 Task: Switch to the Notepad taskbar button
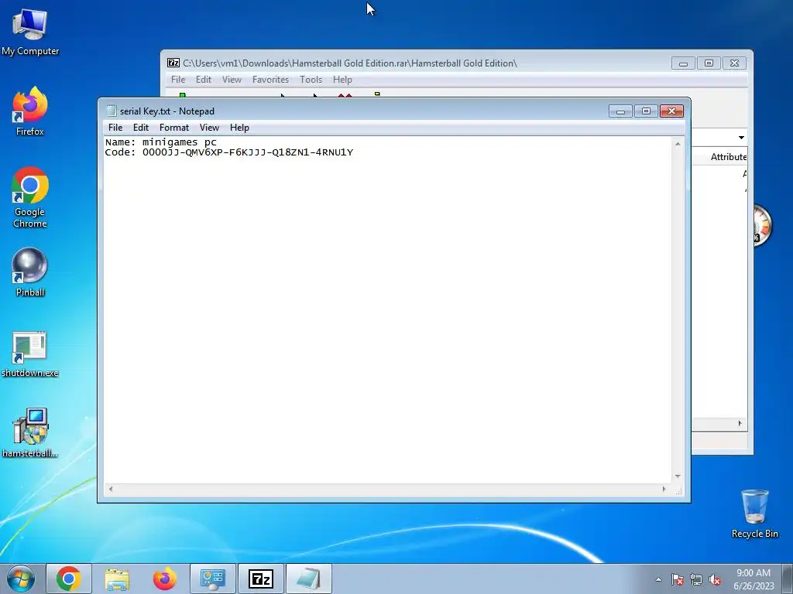pos(309,579)
